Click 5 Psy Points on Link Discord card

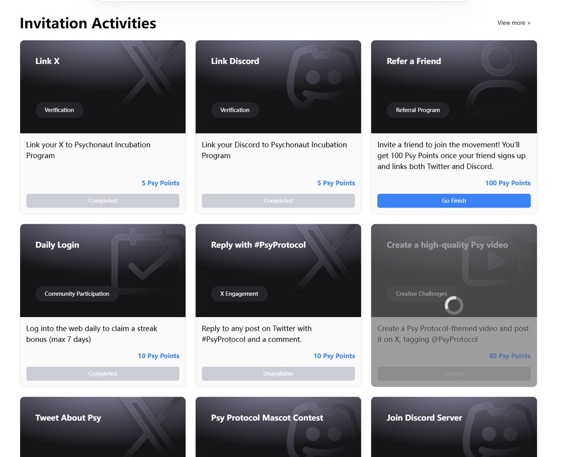click(336, 183)
